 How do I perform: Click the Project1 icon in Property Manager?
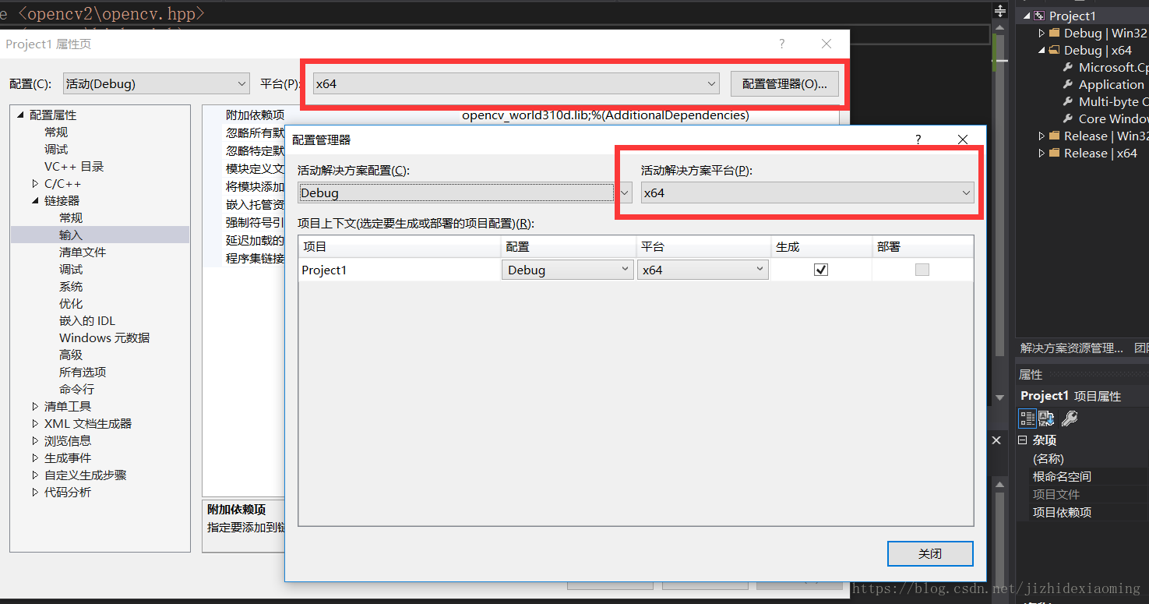click(1039, 16)
